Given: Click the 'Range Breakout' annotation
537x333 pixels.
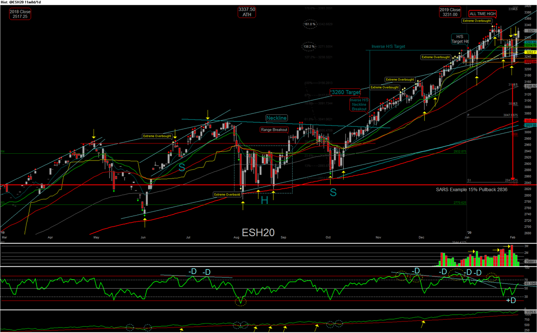Looking at the screenshot, I should click(x=274, y=130).
